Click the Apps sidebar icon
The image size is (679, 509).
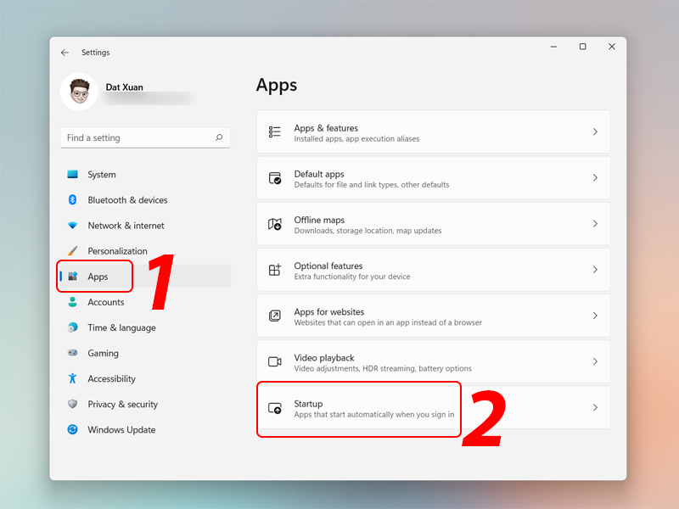[x=72, y=277]
